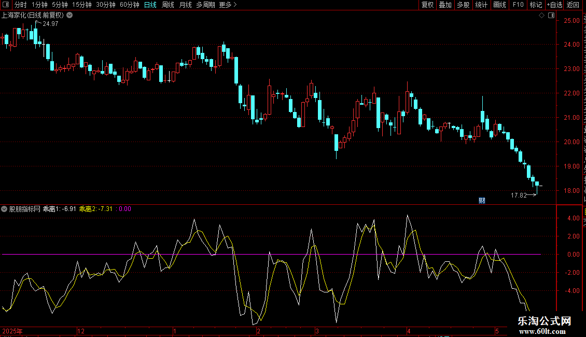The height and width of the screenshot is (337, 586).
Task: Click the diamond icon in the chart's top-right corner
Action: pyautogui.click(x=541, y=16)
